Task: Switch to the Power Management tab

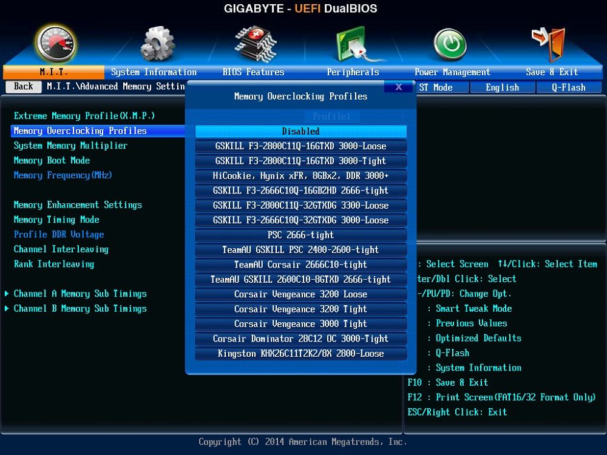Action: pos(452,72)
